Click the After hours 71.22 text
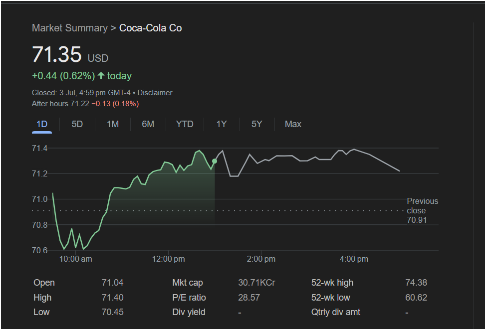The width and height of the screenshot is (486, 330). [60, 104]
